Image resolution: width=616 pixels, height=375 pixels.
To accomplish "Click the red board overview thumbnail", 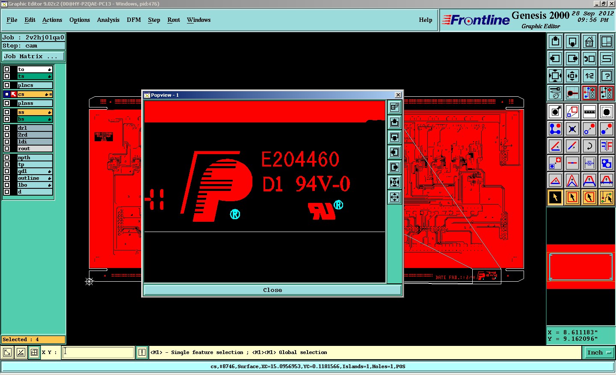I will pyautogui.click(x=581, y=267).
